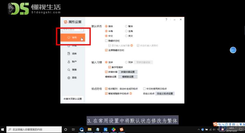Click the help question mark icon
245x133 pixels.
166,19
